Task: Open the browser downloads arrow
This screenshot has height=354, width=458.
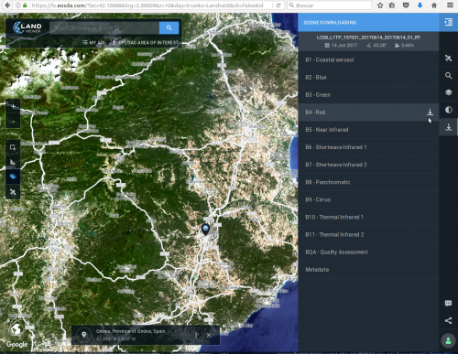Action: tap(420, 5)
